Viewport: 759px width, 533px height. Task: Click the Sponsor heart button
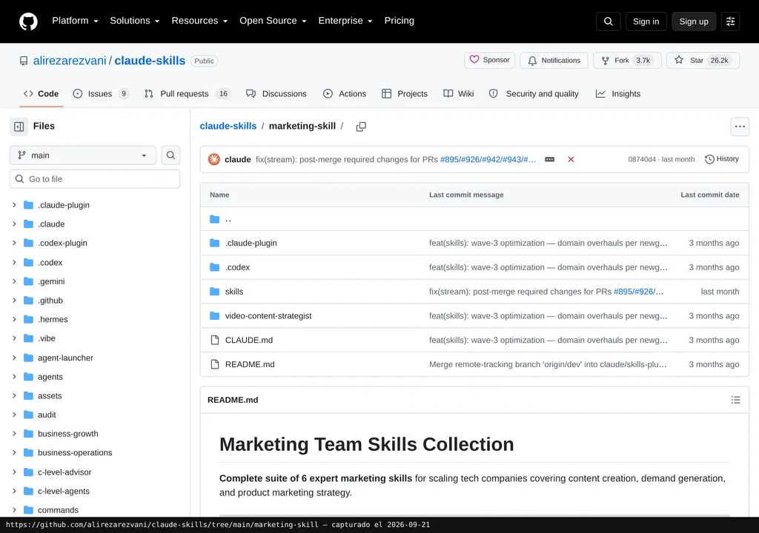[489, 61]
